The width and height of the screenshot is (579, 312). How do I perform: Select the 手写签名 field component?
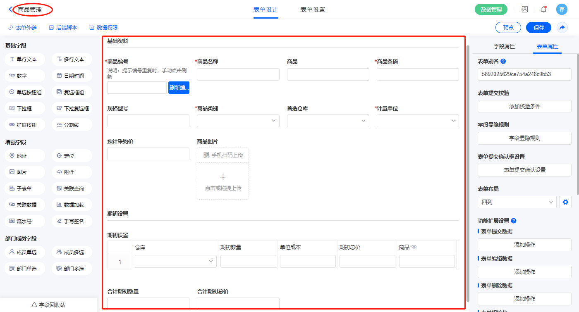point(72,221)
